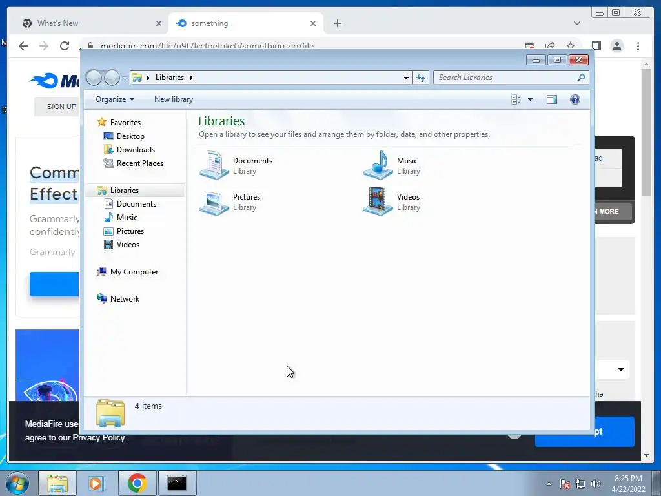Screen dimensions: 661x496
Task: Show the preview pane icon
Action: [x=551, y=99]
